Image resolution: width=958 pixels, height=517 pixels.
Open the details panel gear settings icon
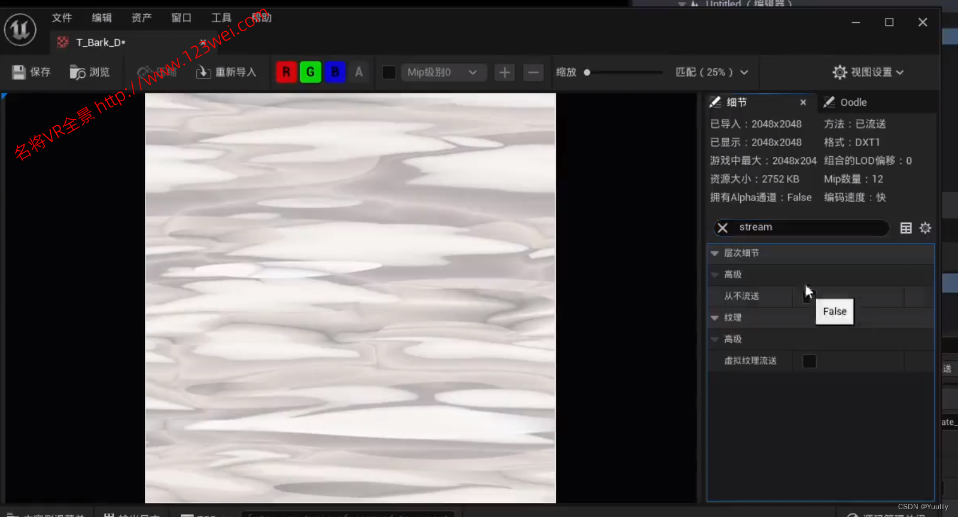(925, 228)
